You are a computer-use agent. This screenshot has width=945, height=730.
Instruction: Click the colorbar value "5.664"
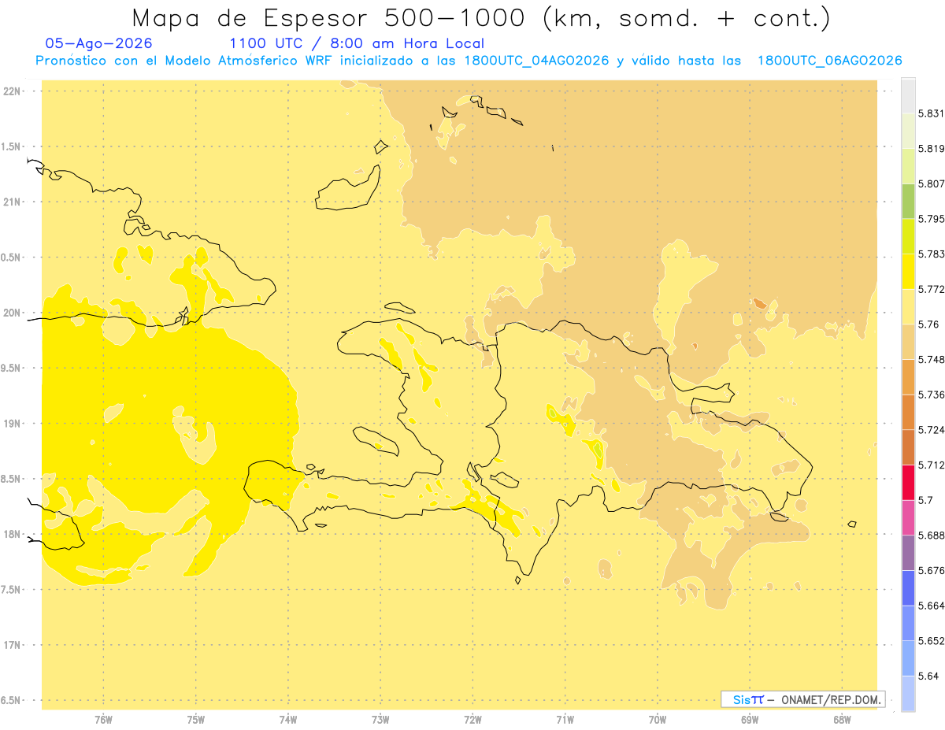[x=931, y=606]
